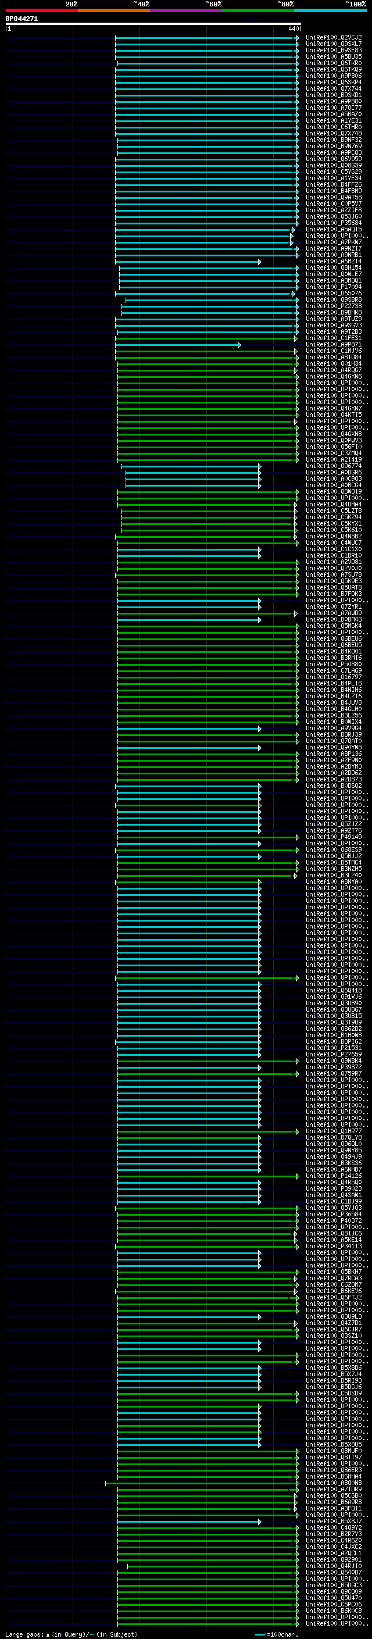The image size is (372, 1639).
Task: Select the UniRef100_P27659 label
Action: pyautogui.click(x=334, y=1054)
